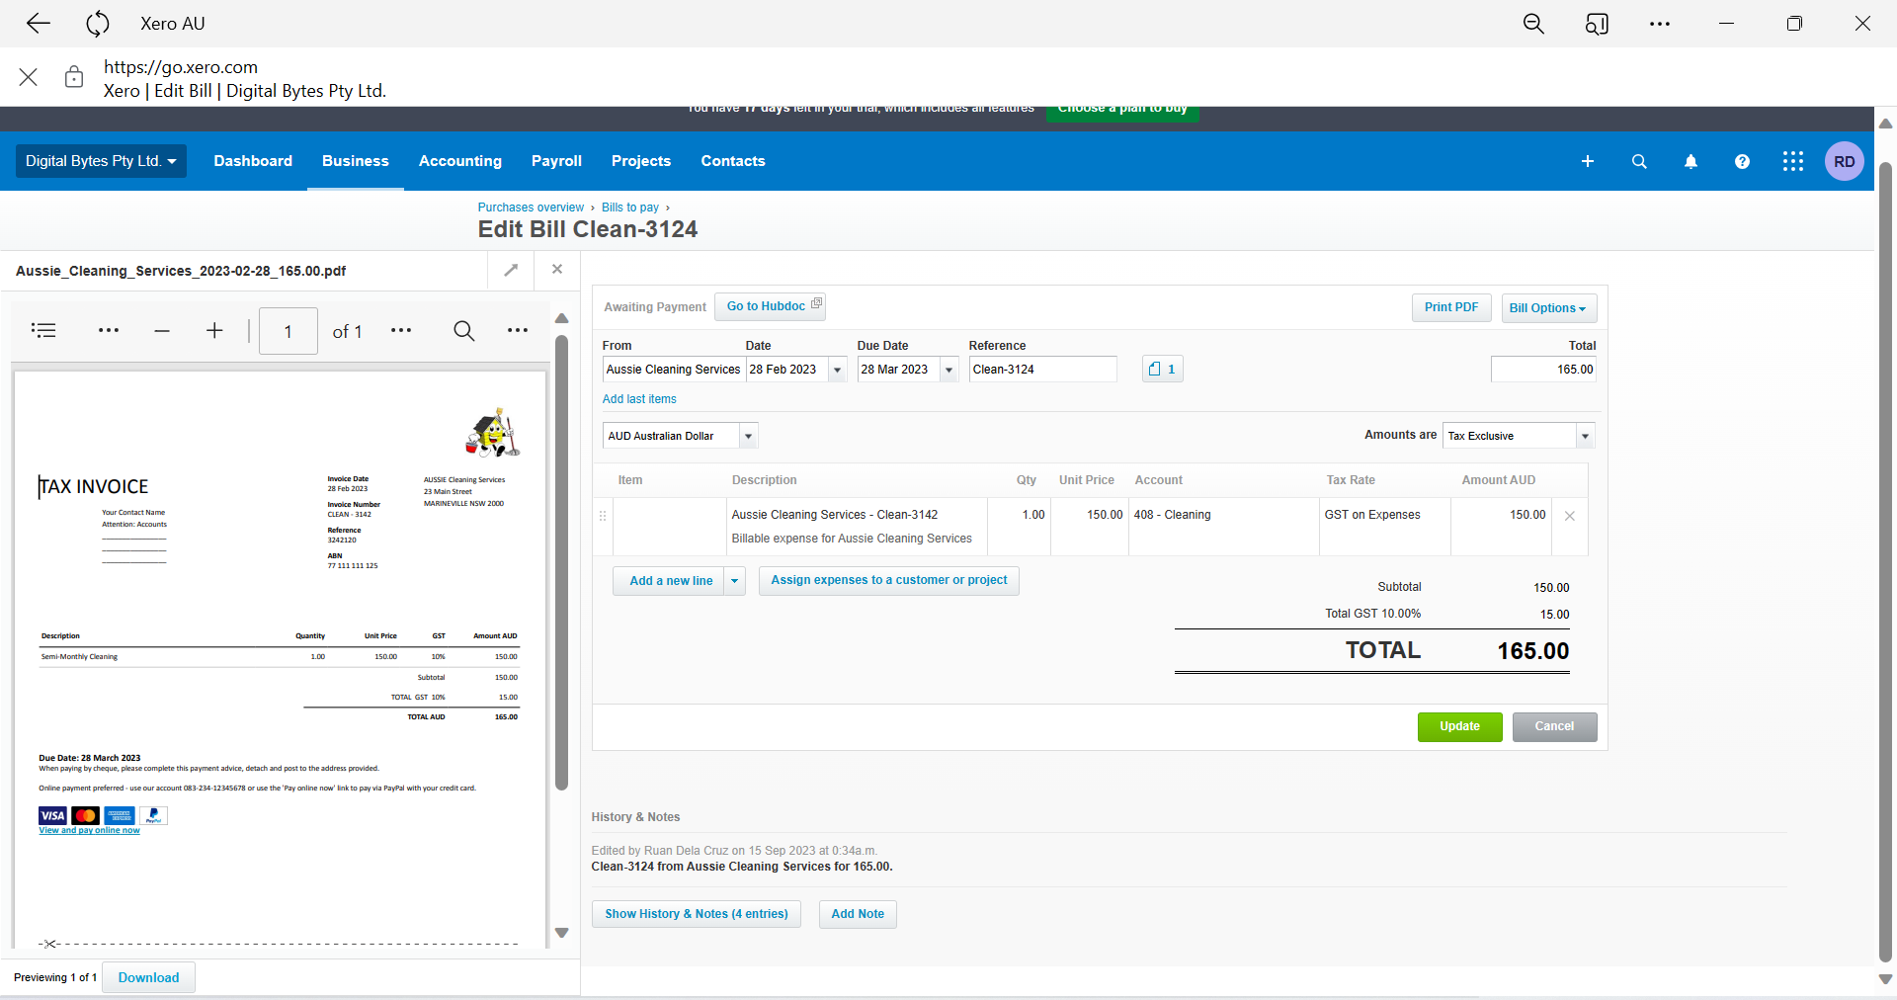The image size is (1897, 1000).
Task: Click Go to Hubdoc
Action: pyautogui.click(x=771, y=306)
